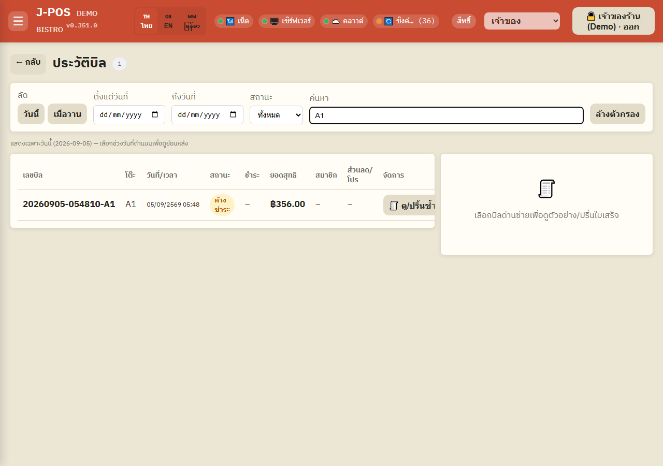Open ดู/ปริ้นซ้ำ for bill A1
The image size is (663, 466).
point(409,205)
